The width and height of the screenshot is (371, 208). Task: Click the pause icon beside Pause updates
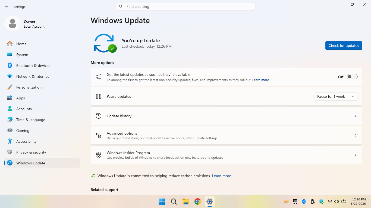pos(99,96)
